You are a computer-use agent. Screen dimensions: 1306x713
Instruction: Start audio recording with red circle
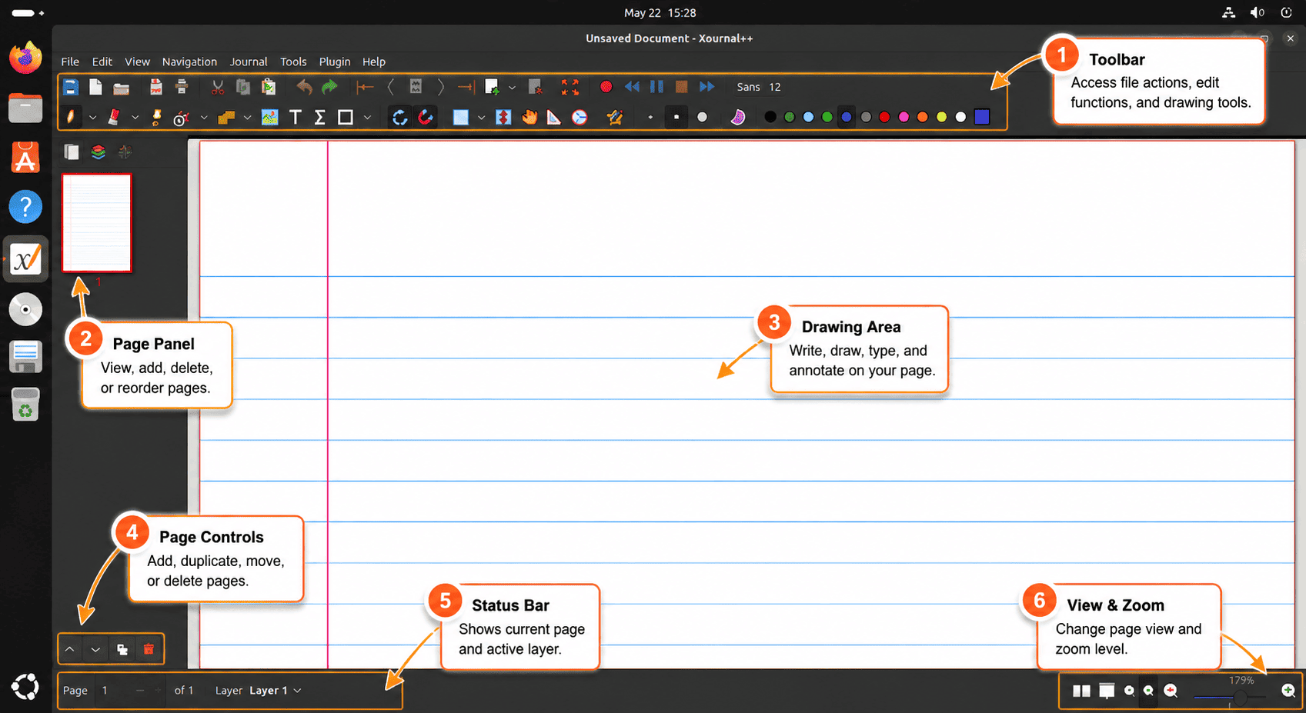tap(606, 87)
